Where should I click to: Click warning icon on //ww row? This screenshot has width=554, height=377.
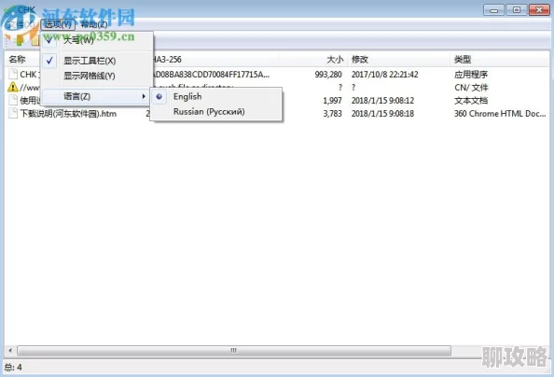(13, 87)
